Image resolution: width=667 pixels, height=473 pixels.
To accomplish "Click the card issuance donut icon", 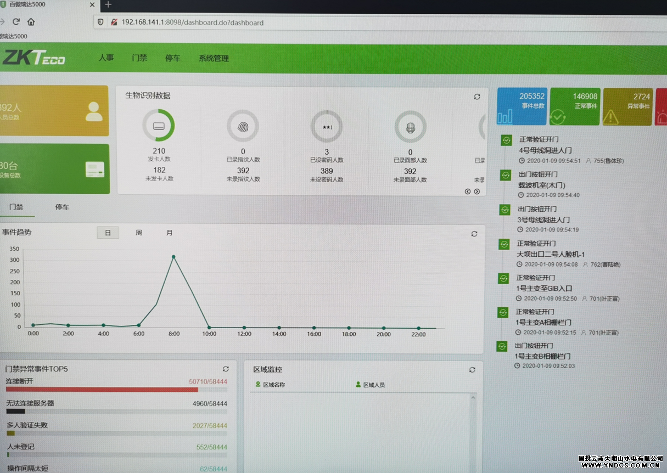I will click(159, 126).
